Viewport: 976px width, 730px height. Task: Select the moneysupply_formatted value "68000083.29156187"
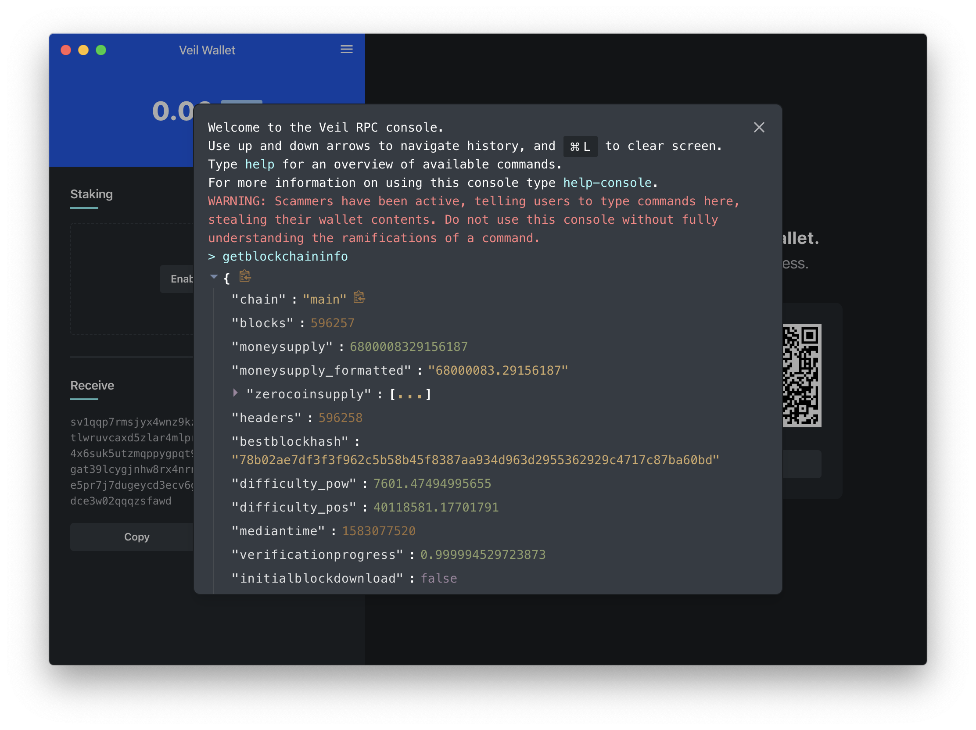(x=498, y=371)
